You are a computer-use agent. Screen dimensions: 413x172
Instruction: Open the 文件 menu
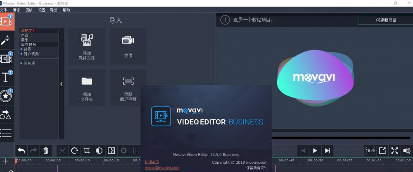[x=3, y=10]
